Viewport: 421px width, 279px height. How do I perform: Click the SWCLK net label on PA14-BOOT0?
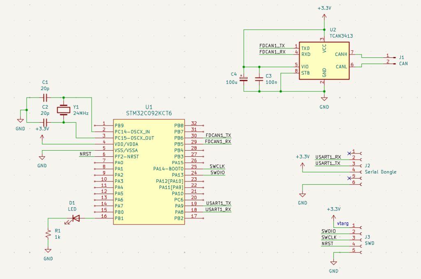tap(217, 167)
